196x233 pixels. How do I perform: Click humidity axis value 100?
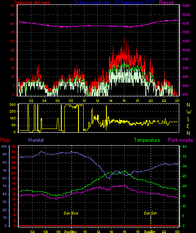pos(4,146)
